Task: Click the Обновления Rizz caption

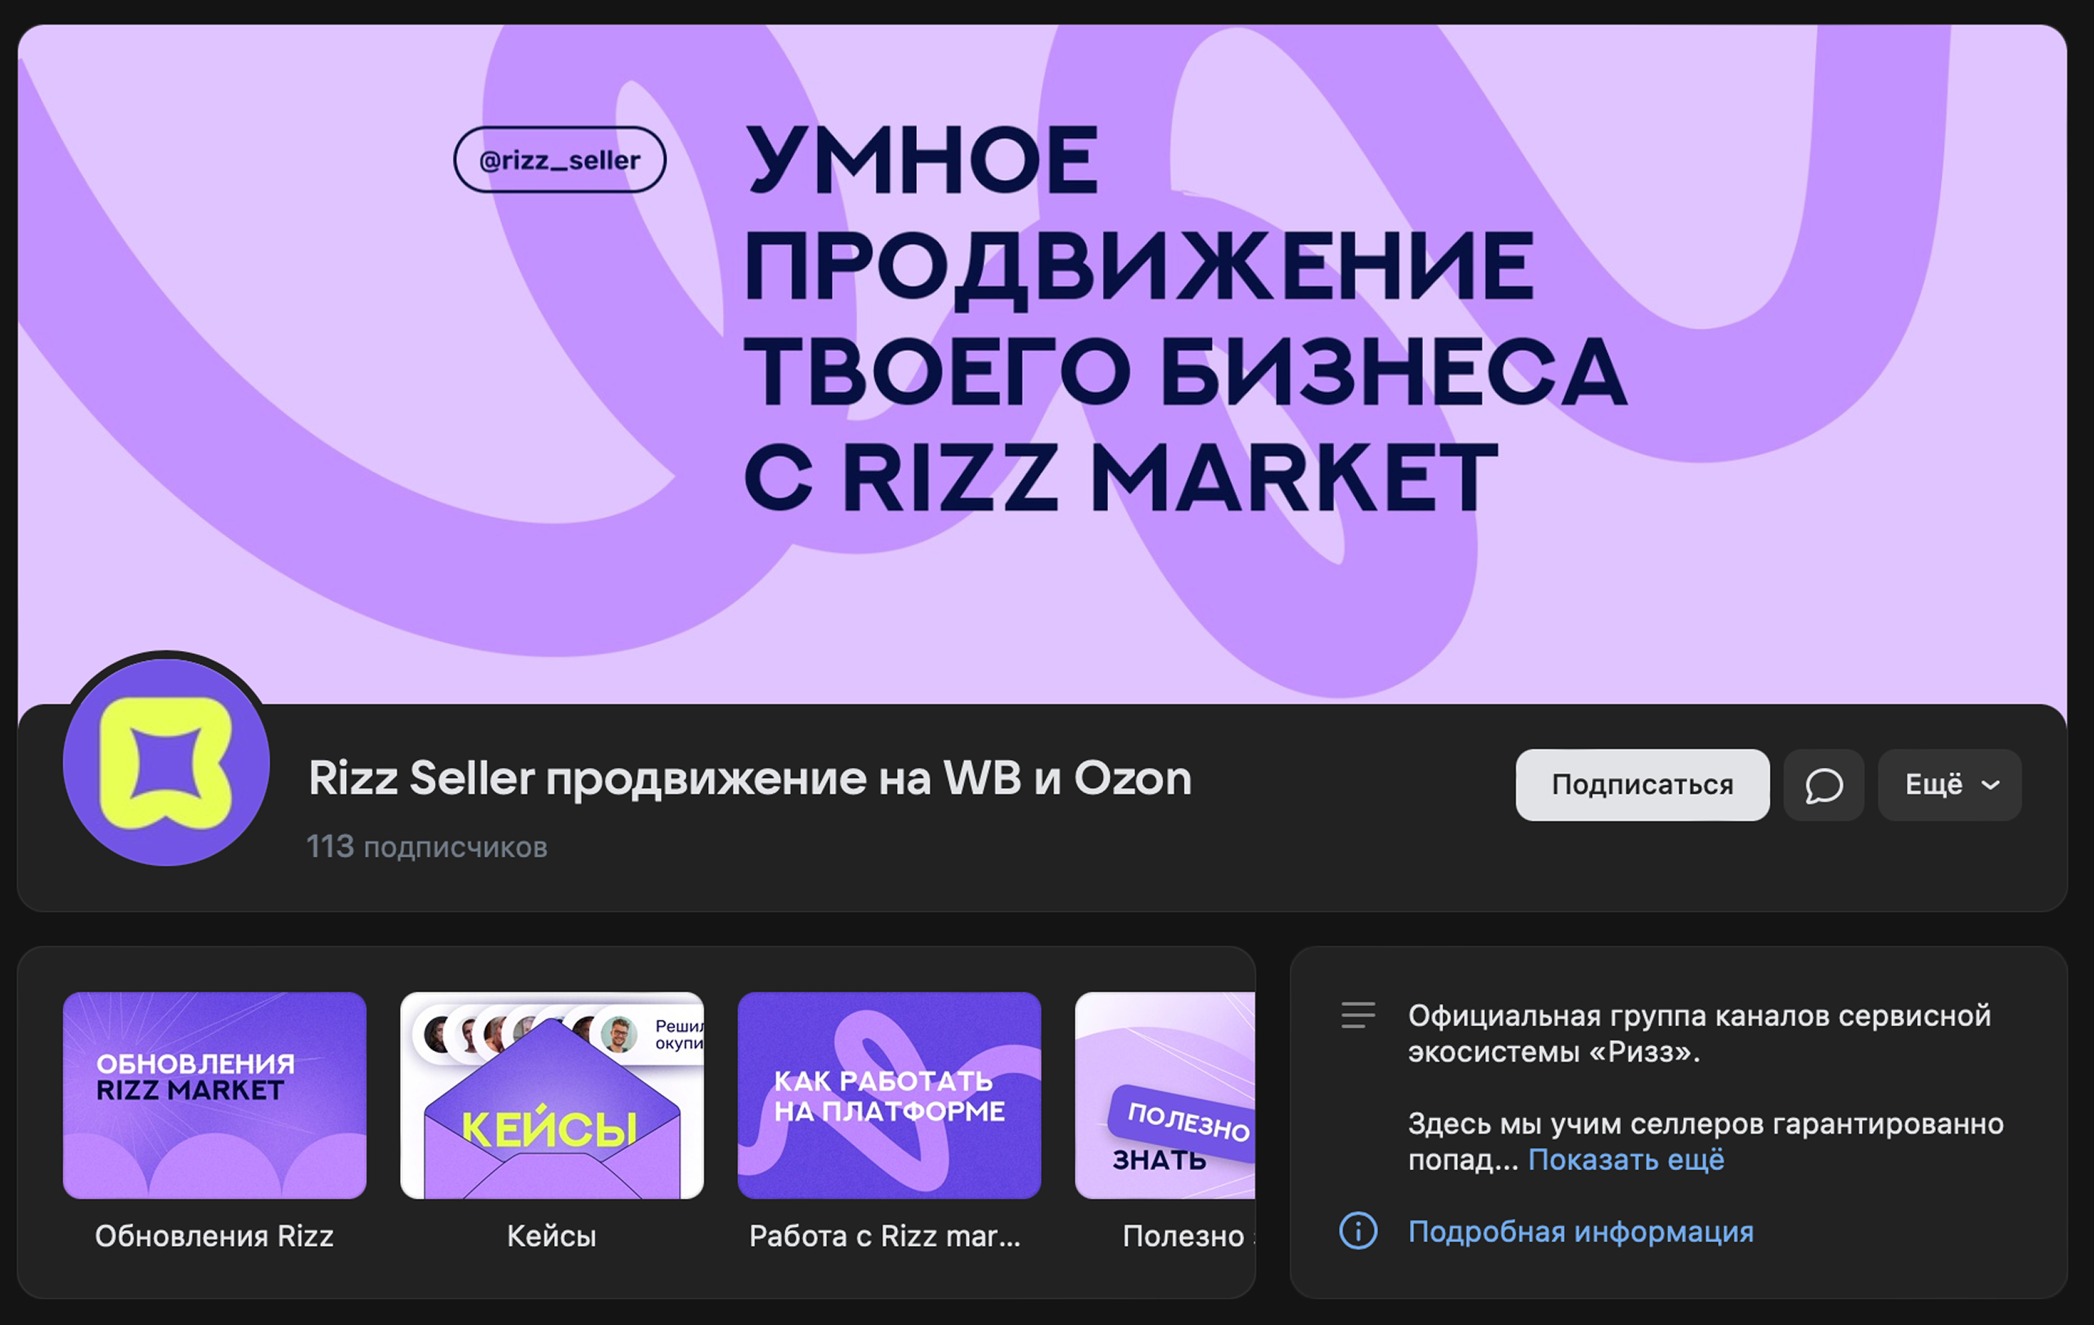Action: pyautogui.click(x=214, y=1235)
